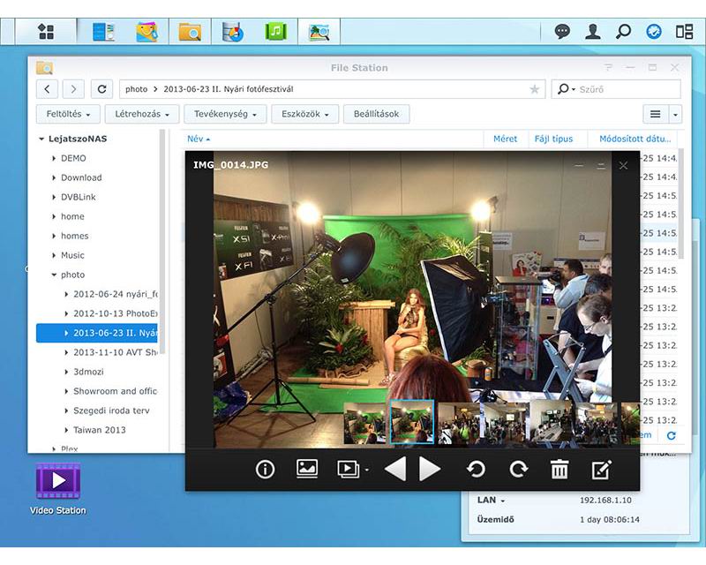The width and height of the screenshot is (706, 565).
Task: Open the image edit pencil icon
Action: pos(602,470)
